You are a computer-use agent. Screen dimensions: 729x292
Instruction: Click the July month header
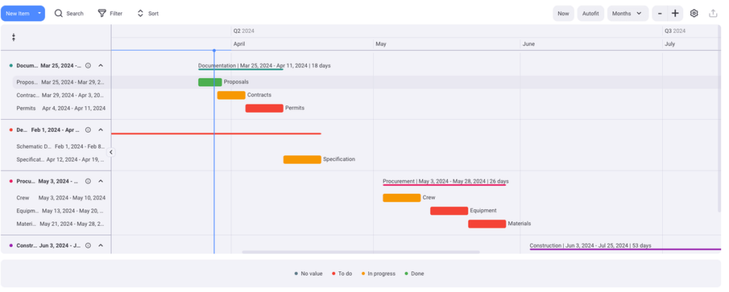pos(669,43)
